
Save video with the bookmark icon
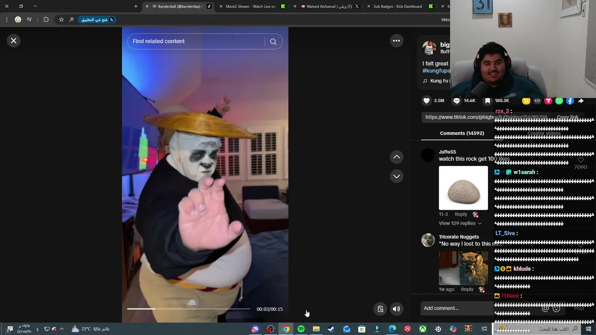tap(488, 100)
